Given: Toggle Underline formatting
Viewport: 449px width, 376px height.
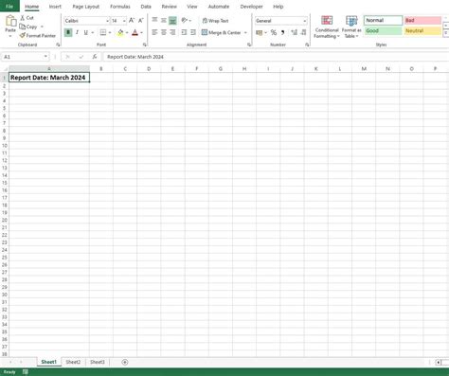Looking at the screenshot, I should 86,32.
